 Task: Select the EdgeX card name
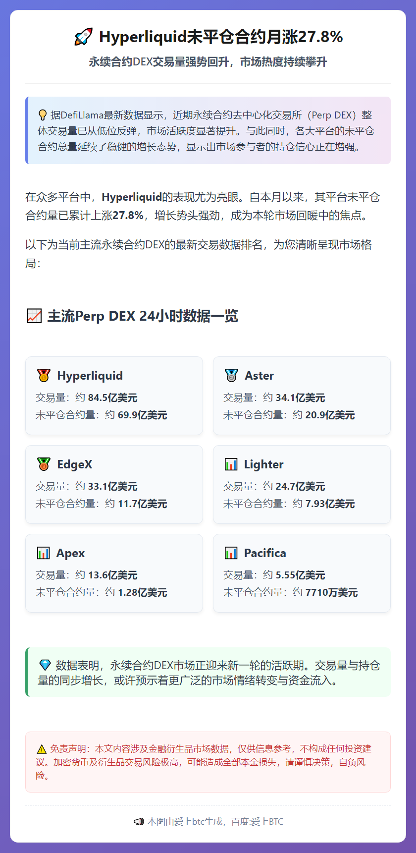coord(75,464)
